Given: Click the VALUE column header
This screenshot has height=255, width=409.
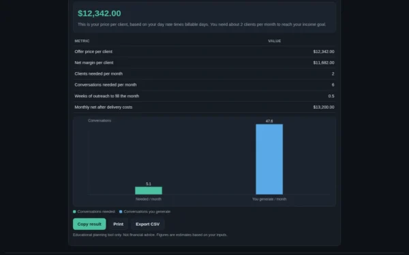Looking at the screenshot, I should coord(275,41).
